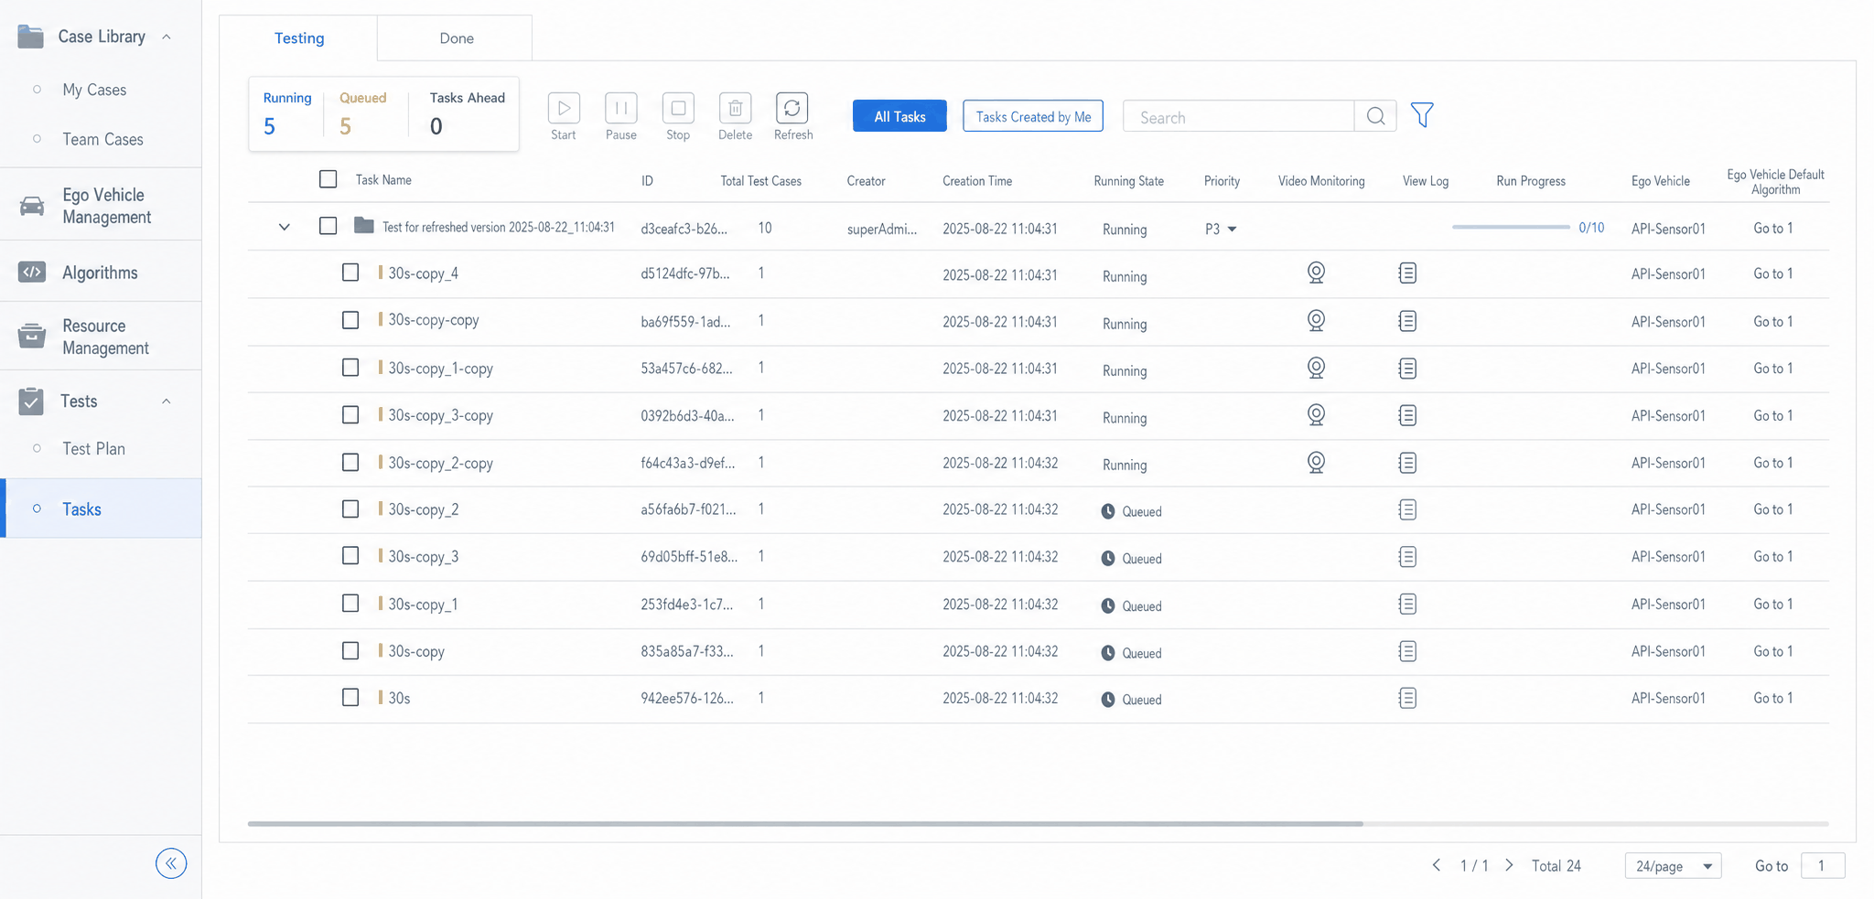The width and height of the screenshot is (1874, 899).
Task: Click the horizontal table scrollbar
Action: (805, 824)
